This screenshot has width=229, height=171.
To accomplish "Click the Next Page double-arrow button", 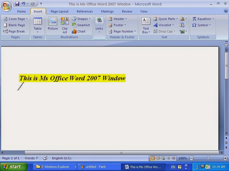I will (226, 147).
